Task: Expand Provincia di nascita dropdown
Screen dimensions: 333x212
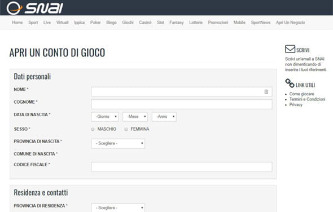Action: (x=118, y=143)
